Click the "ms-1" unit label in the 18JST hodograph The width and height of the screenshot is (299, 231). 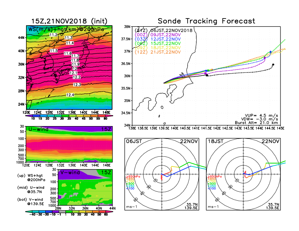click(x=213, y=207)
